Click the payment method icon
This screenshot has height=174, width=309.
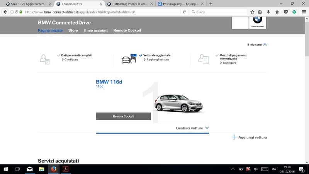[x=203, y=59]
